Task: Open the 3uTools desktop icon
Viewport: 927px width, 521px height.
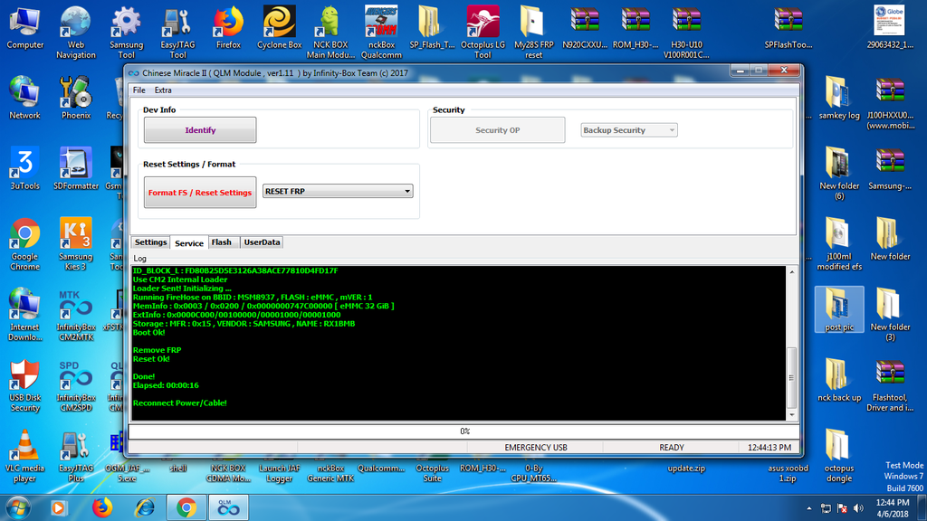Action: 24,167
